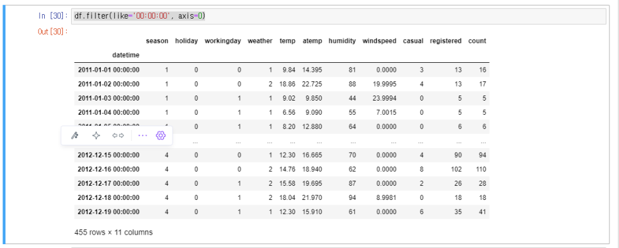Click atemp value 19.695
The image size is (619, 248).
[312, 184]
